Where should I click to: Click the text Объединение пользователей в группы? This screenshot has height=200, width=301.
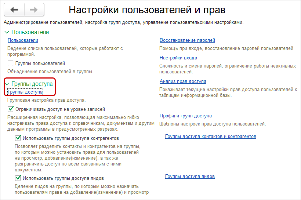point(50,72)
